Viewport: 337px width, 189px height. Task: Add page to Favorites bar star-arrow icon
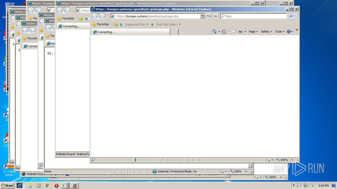coord(116,24)
